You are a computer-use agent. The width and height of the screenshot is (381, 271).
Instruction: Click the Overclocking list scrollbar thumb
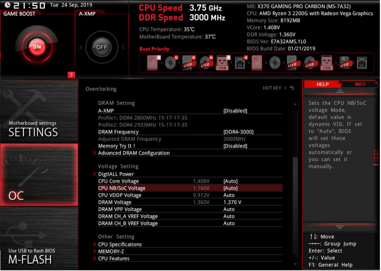tap(295, 206)
